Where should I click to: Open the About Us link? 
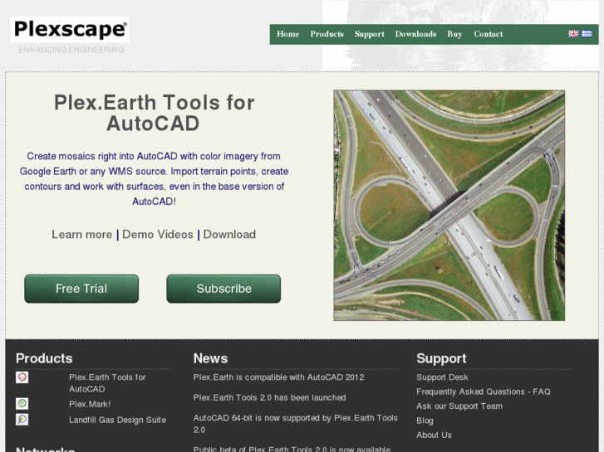(434, 435)
